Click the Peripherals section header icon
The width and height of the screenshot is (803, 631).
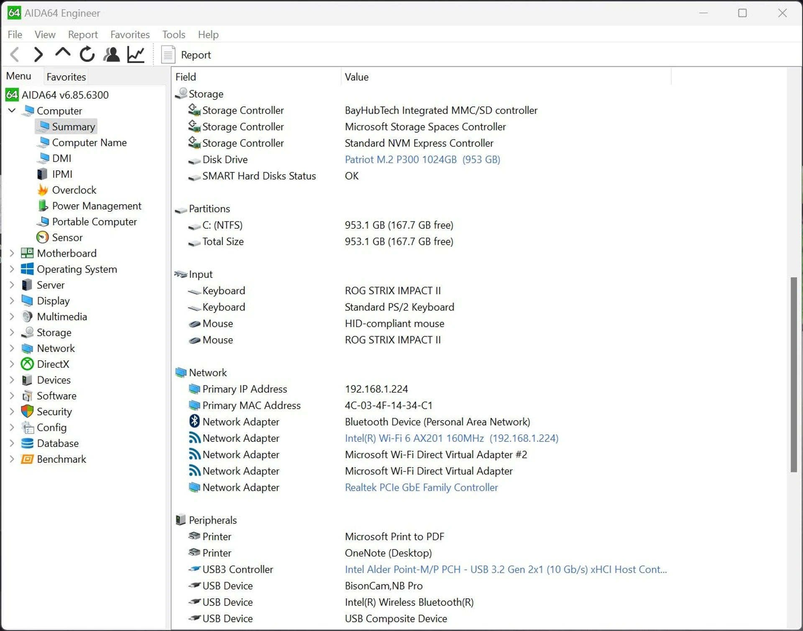click(x=181, y=520)
